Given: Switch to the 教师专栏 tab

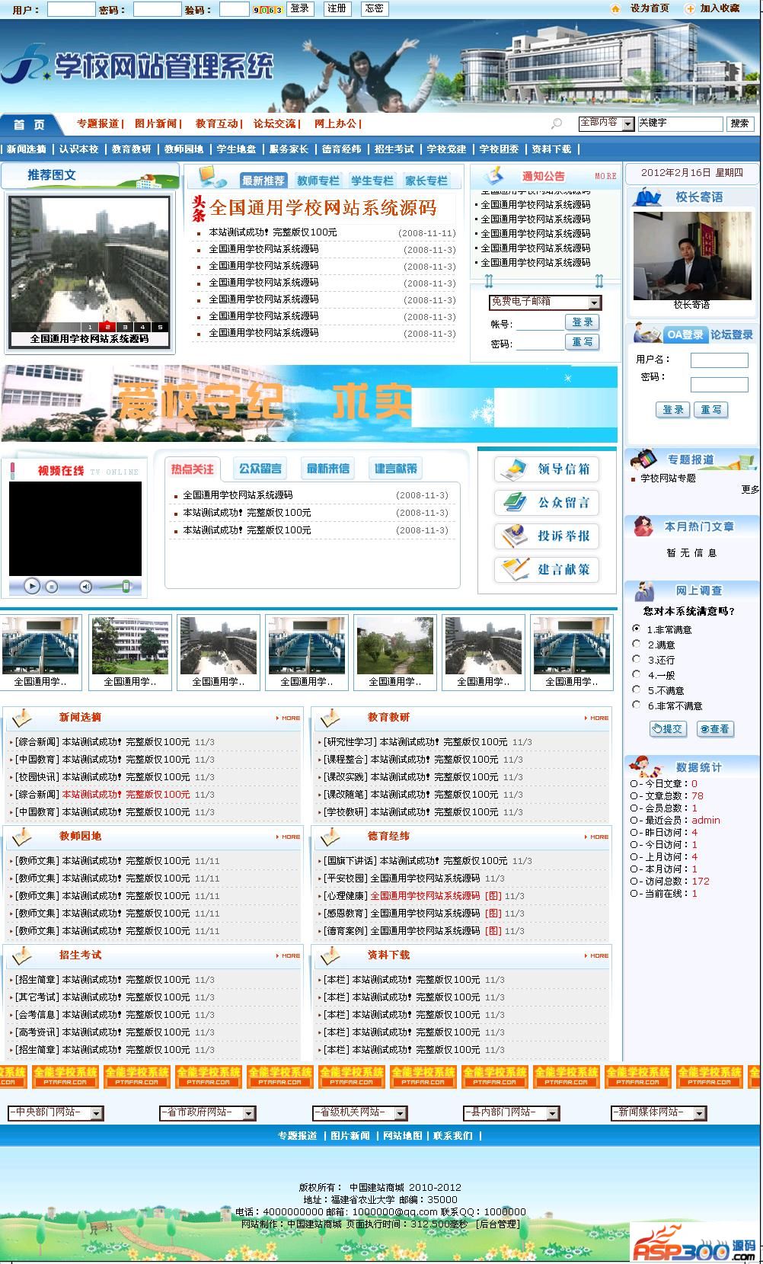Looking at the screenshot, I should click(x=318, y=181).
